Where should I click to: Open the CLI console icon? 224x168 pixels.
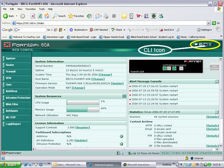pos(206,44)
